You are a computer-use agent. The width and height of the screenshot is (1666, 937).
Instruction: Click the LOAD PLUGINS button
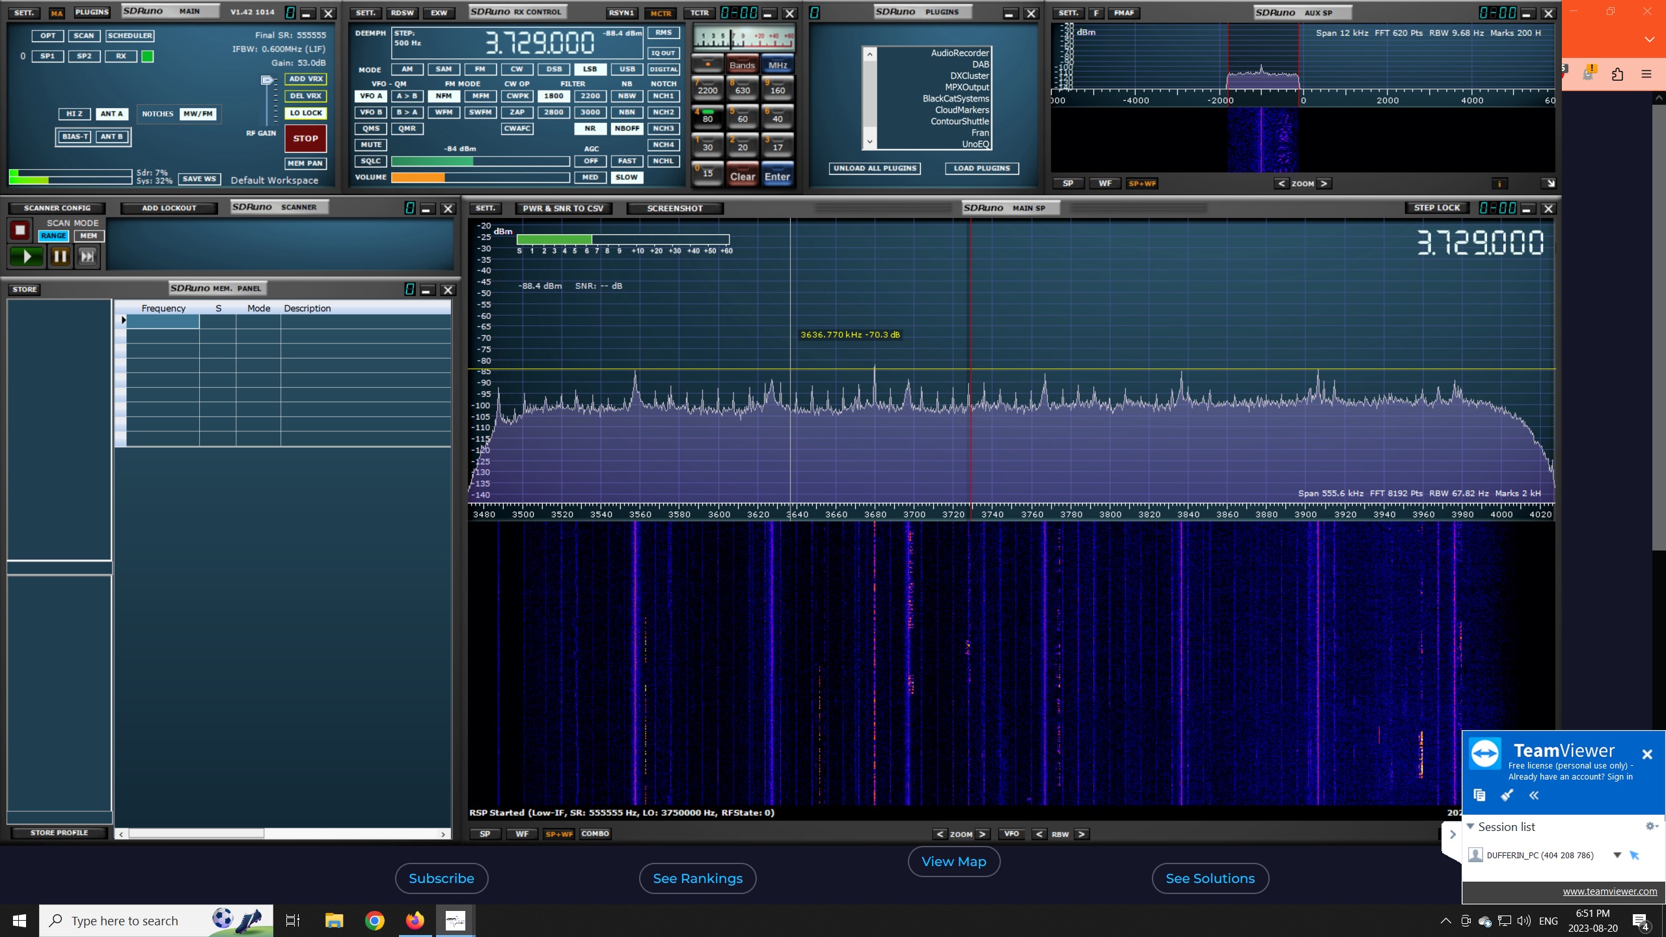click(981, 168)
